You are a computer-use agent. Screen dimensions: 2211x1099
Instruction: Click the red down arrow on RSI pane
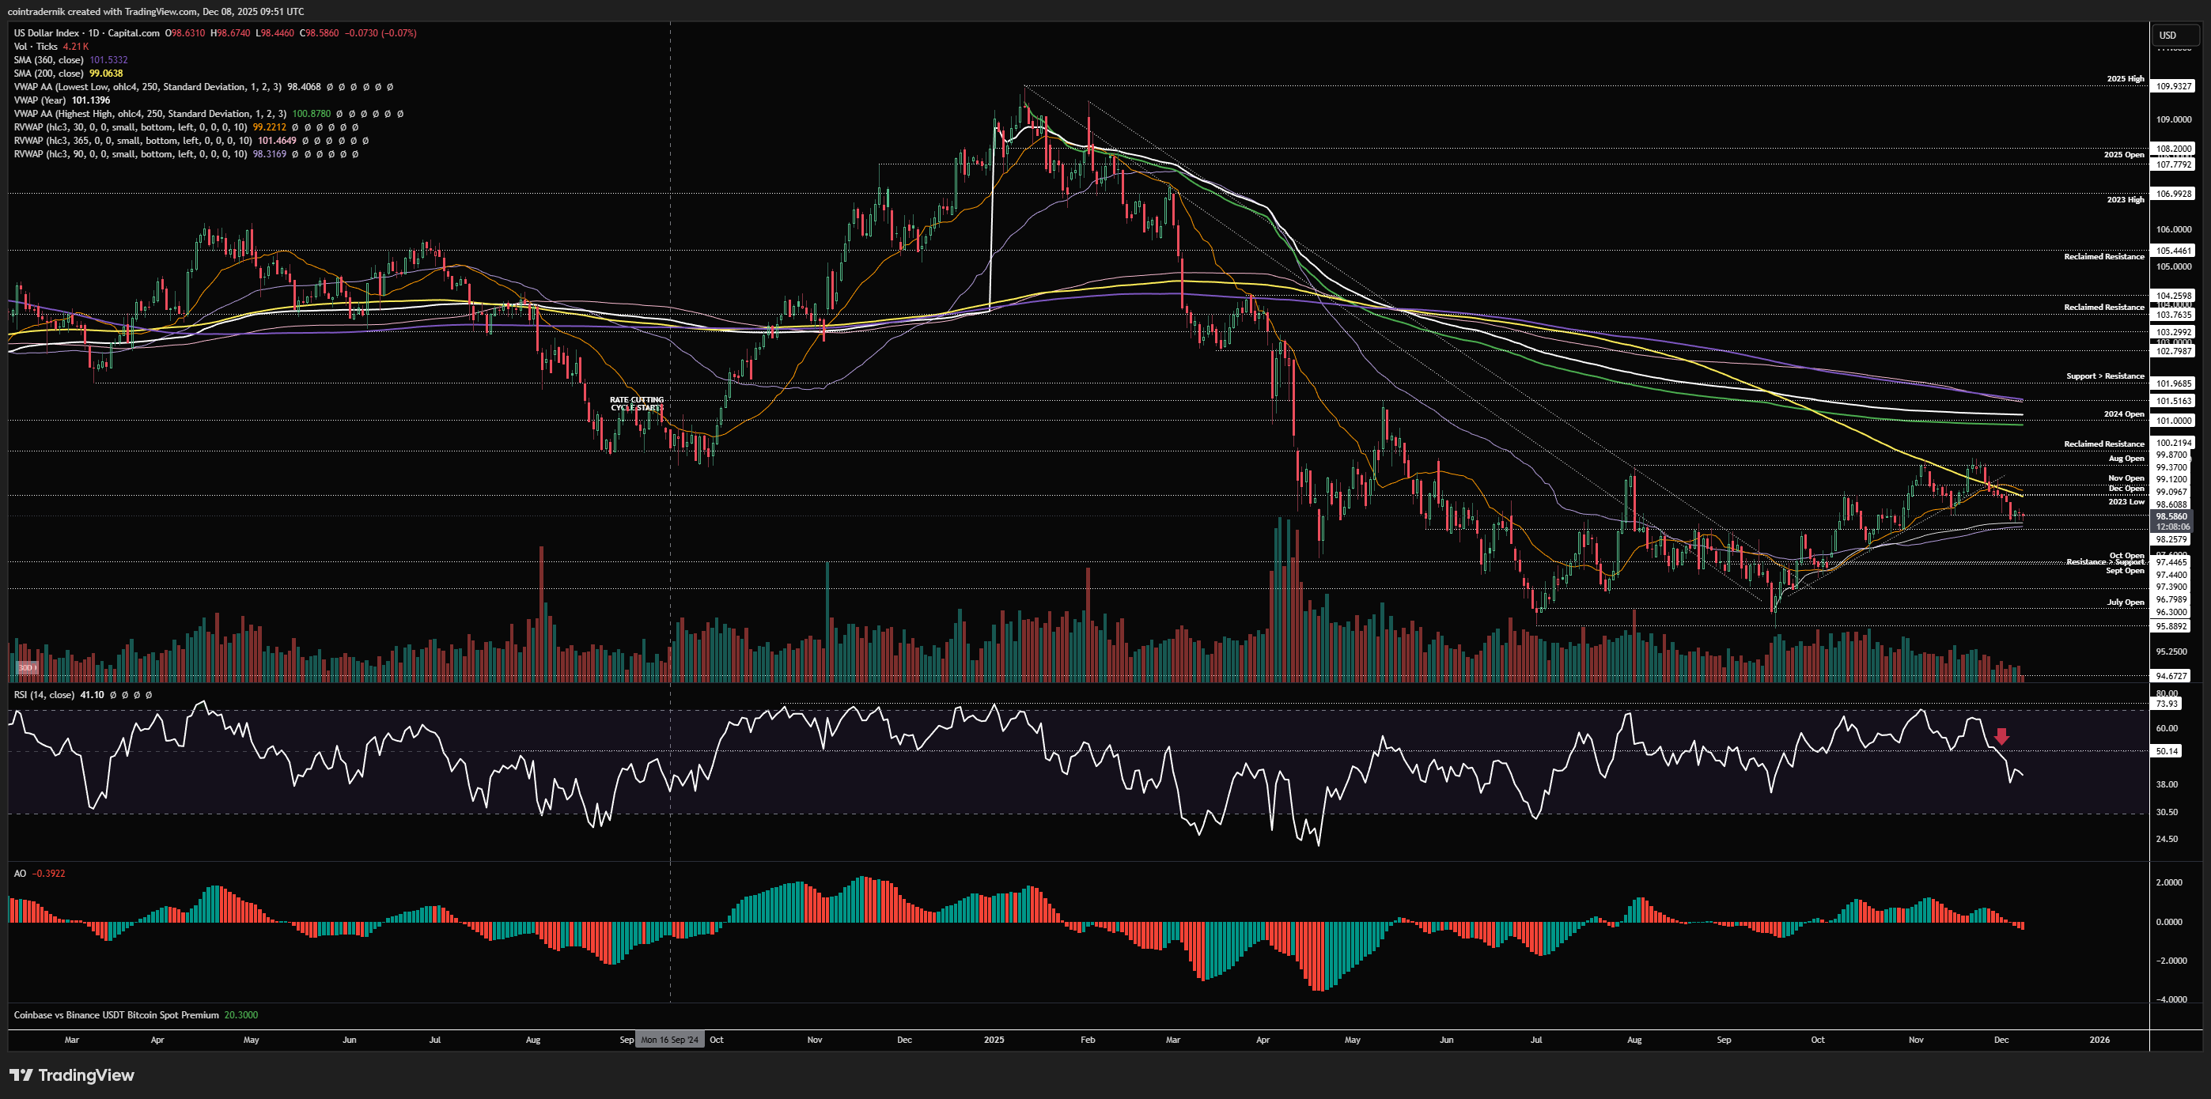coord(2001,736)
